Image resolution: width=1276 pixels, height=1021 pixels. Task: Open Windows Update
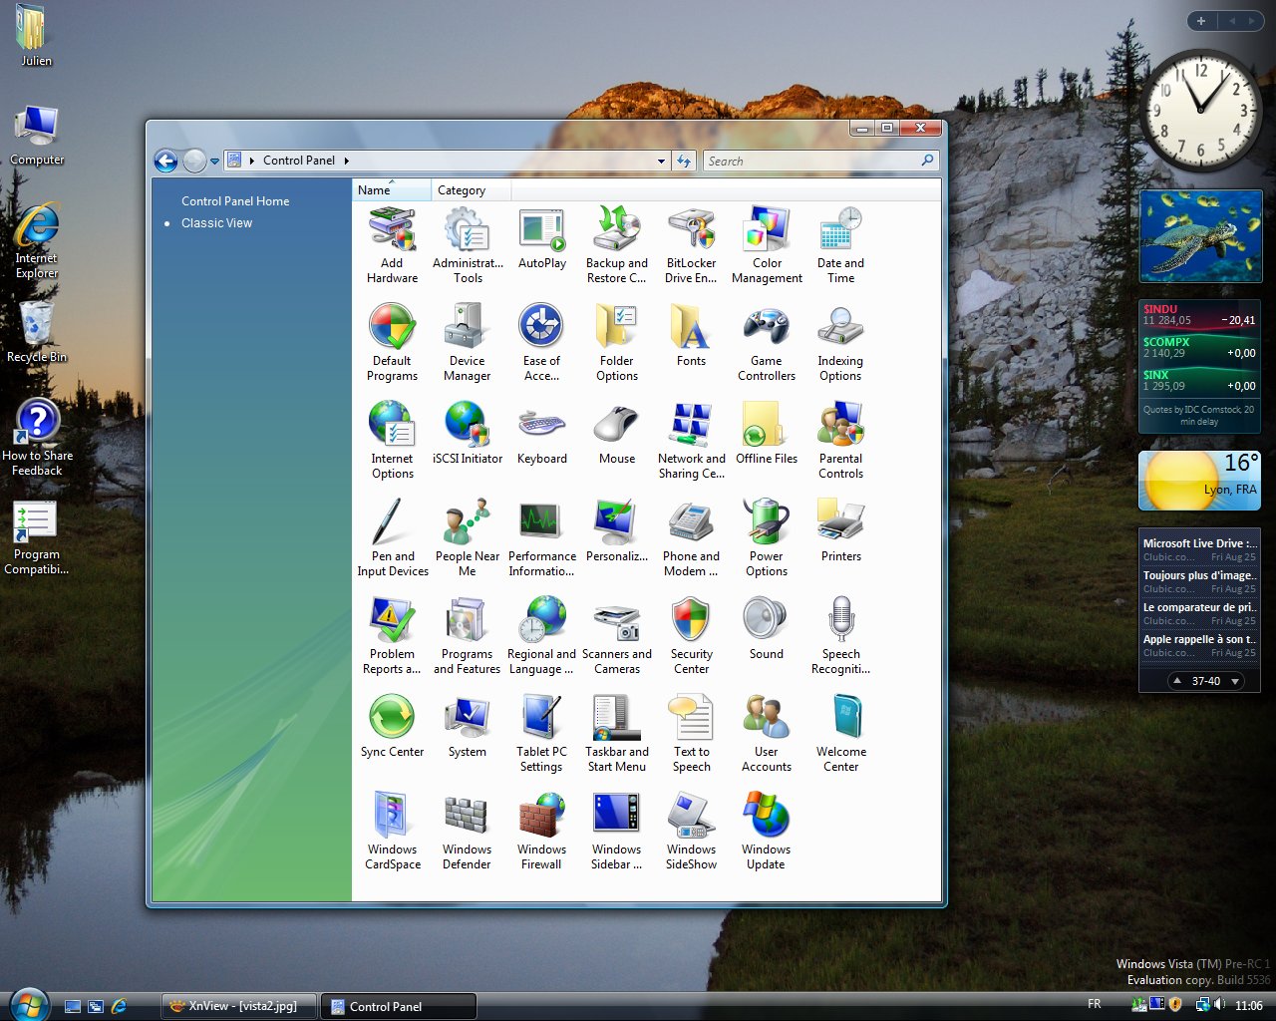pyautogui.click(x=766, y=832)
